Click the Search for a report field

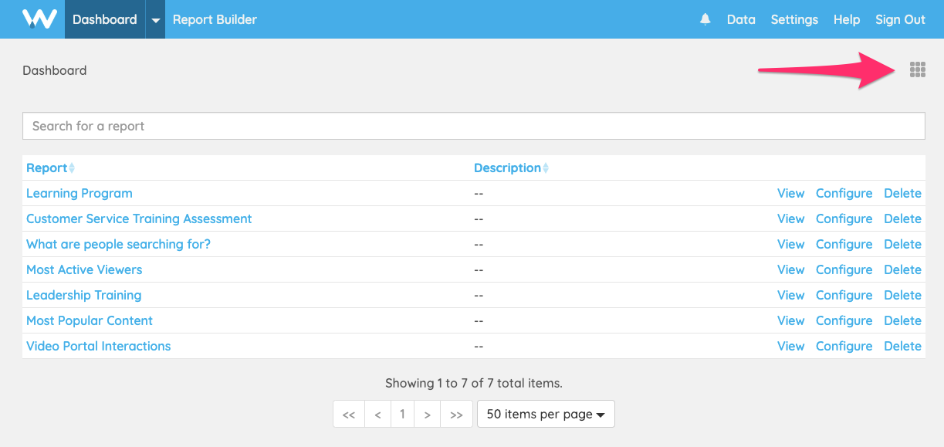coord(474,126)
